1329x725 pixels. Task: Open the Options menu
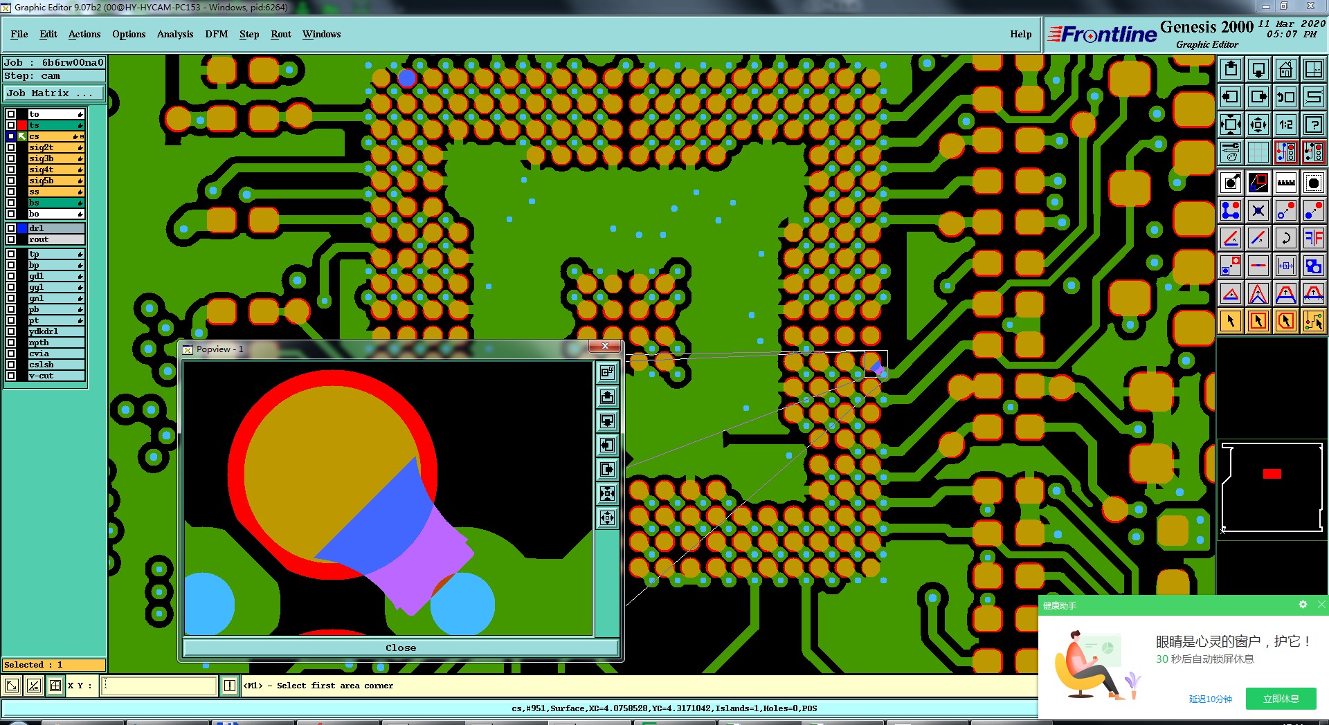point(129,34)
